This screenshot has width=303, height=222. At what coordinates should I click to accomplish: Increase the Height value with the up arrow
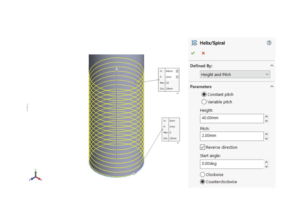[267, 116]
